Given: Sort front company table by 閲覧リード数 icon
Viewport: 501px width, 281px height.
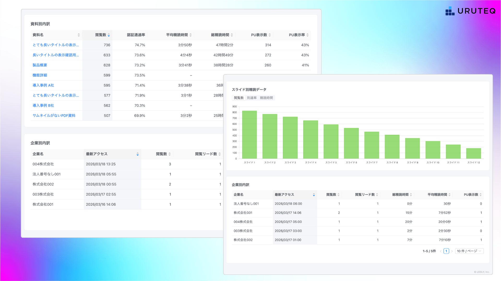Looking at the screenshot, I should click(x=377, y=195).
